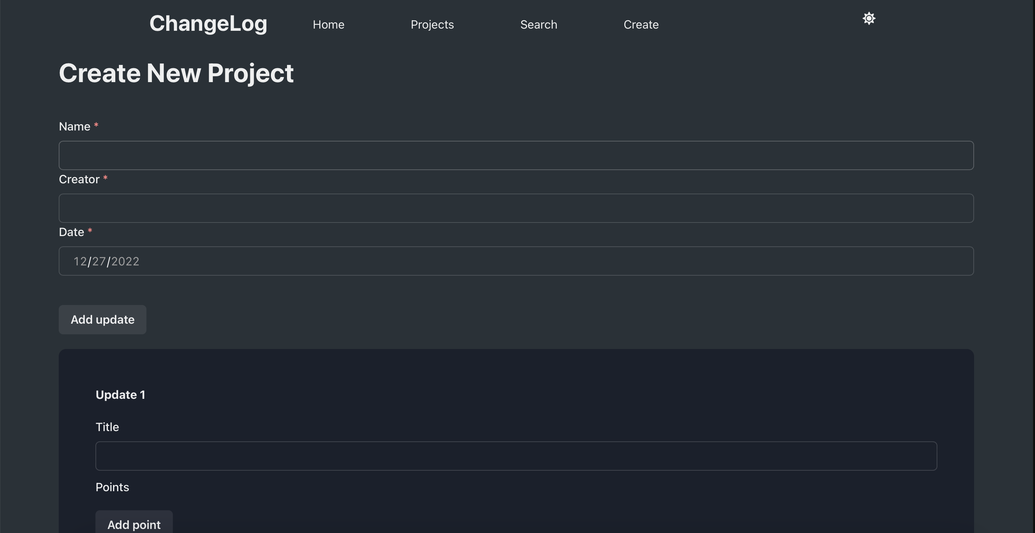Click into the Creator text field
The image size is (1035, 533).
(516, 208)
